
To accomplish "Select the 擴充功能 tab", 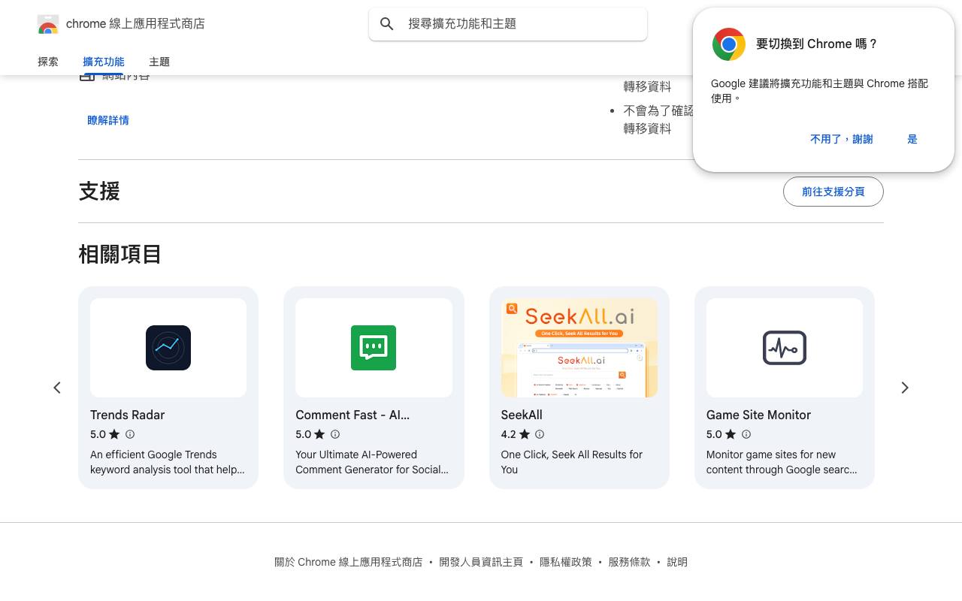I will 104,62.
